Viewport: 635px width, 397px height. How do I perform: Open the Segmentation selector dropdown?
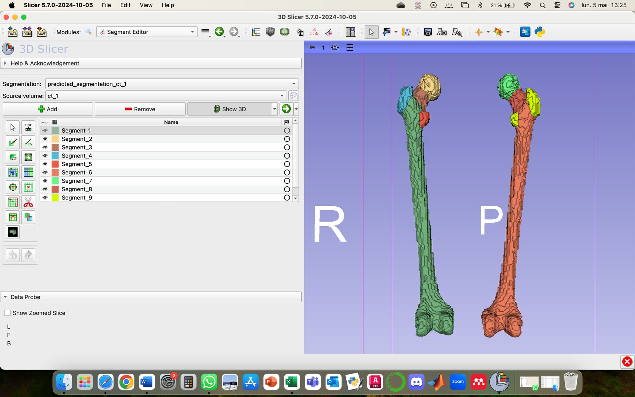[x=172, y=84]
